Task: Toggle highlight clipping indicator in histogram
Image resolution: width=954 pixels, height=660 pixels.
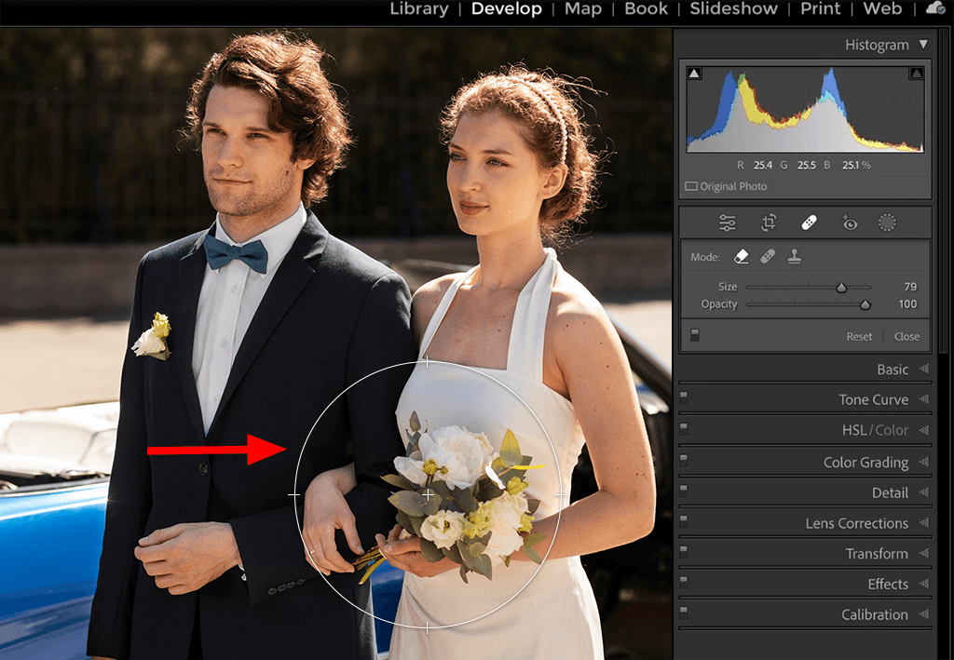Action: (x=917, y=74)
